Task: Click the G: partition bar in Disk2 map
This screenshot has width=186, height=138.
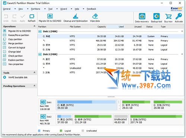Action: point(93,119)
